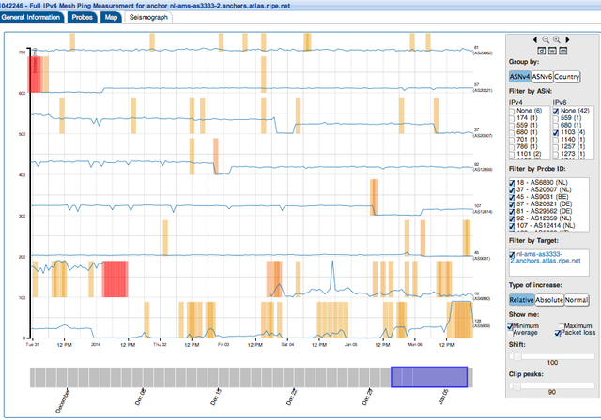The height and width of the screenshot is (420, 601).
Task: Uncheck IPv6 None (42) filter
Action: pos(556,111)
